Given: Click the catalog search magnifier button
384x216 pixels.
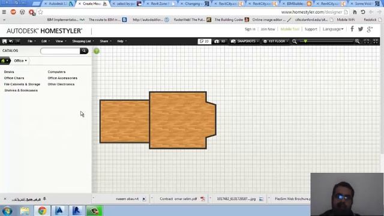Looking at the screenshot, I should click(84, 50).
